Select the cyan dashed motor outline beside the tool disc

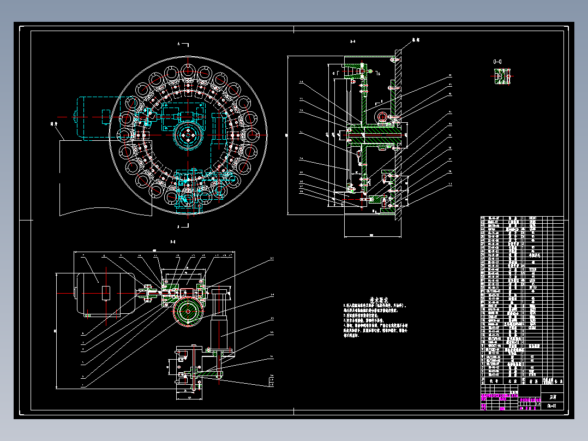pos(106,118)
